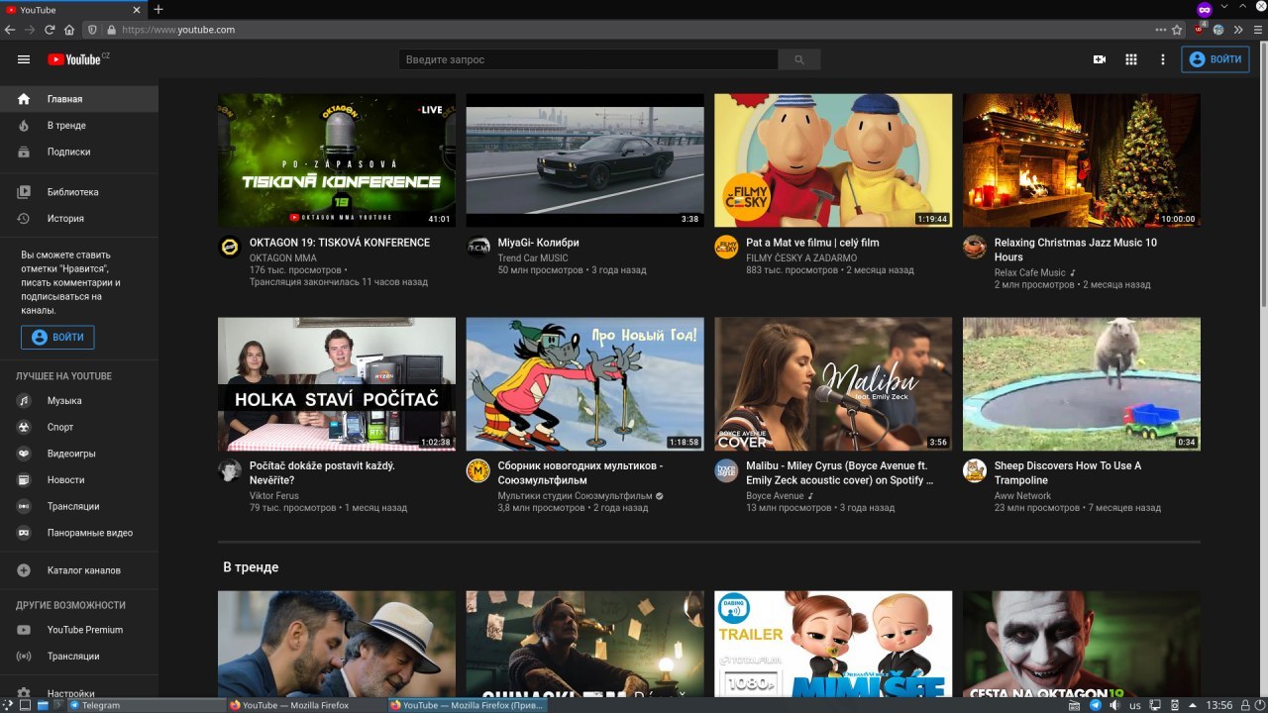Open the Cesta na Oktagon joker thumbnail
This screenshot has height=713, width=1268.
point(1082,644)
